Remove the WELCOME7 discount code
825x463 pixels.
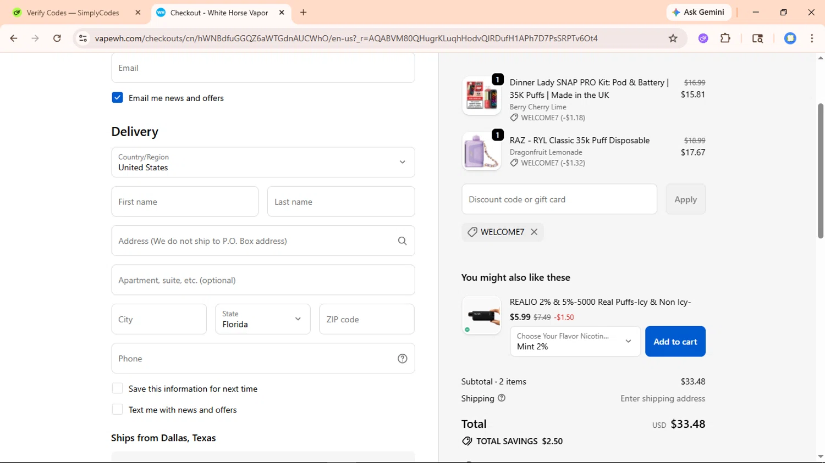[534, 232]
